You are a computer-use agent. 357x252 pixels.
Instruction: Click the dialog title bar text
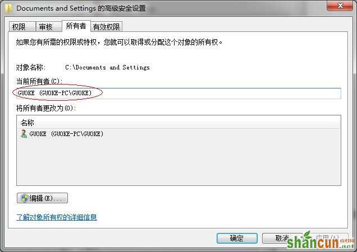[81, 8]
